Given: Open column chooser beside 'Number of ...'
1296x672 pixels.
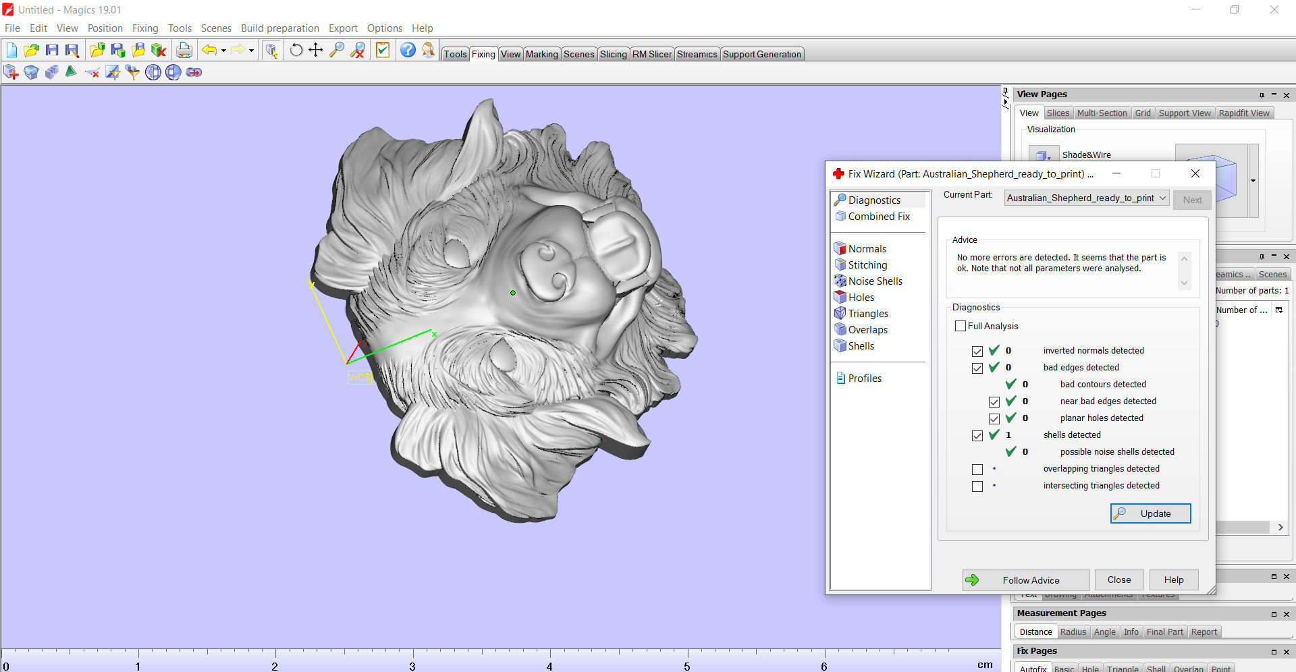Looking at the screenshot, I should pos(1278,310).
